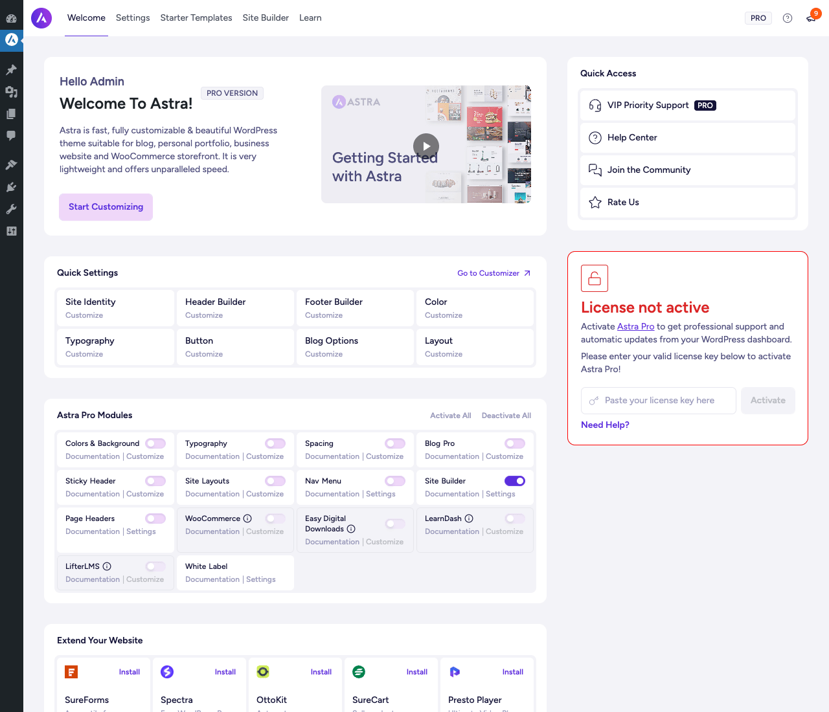
Task: Play the Getting Started with Astra video
Action: click(426, 146)
